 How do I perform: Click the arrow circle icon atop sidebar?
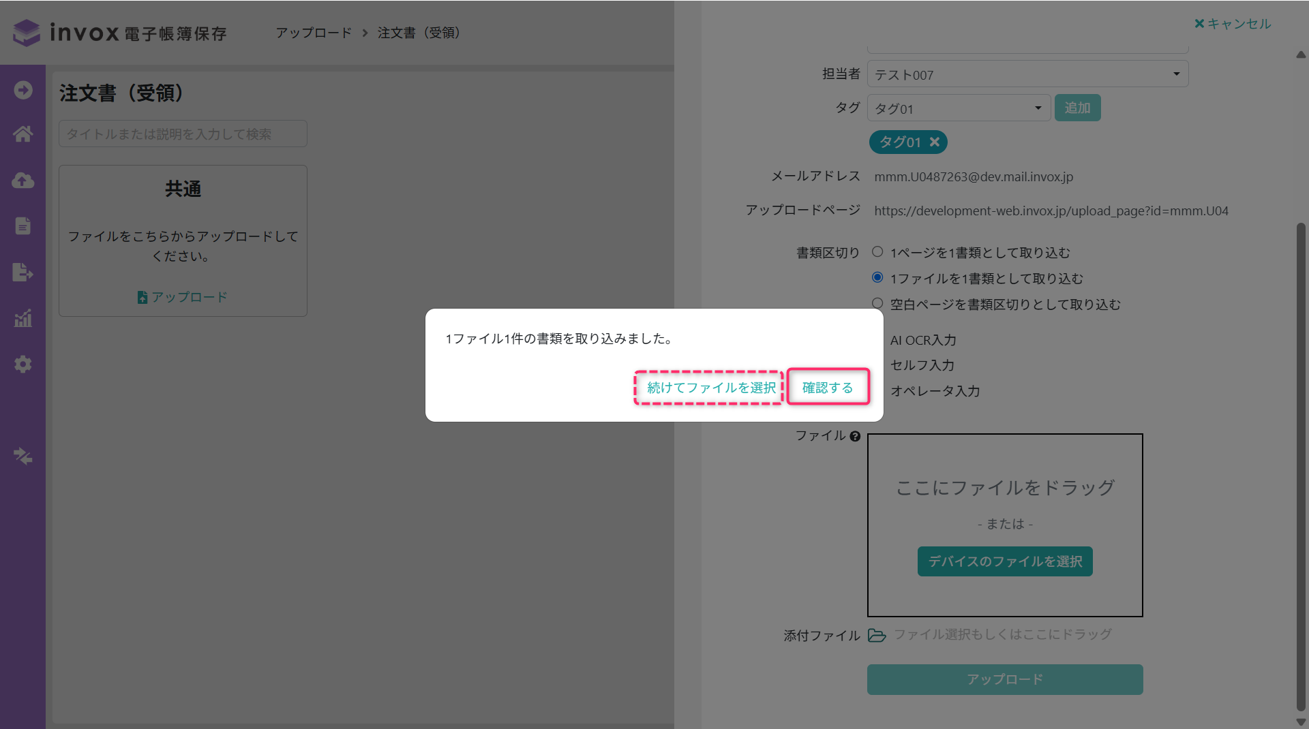click(x=22, y=90)
